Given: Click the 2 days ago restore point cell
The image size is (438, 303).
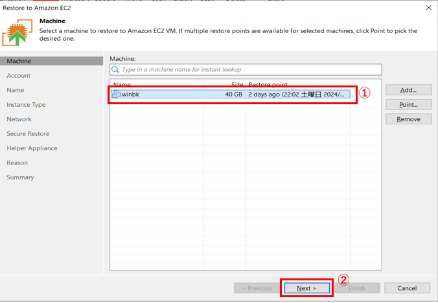Looking at the screenshot, I should point(298,95).
